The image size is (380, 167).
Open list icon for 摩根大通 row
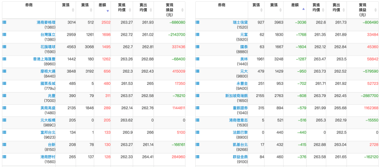coord(4,71)
